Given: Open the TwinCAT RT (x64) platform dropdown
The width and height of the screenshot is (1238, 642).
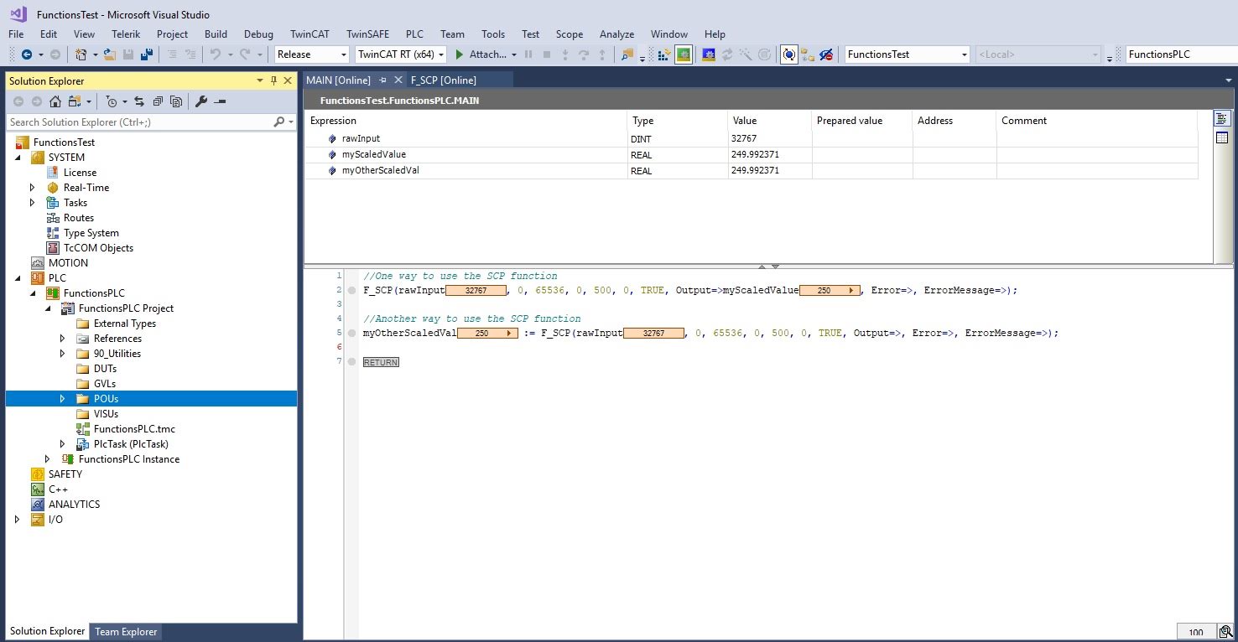Looking at the screenshot, I should coord(441,54).
